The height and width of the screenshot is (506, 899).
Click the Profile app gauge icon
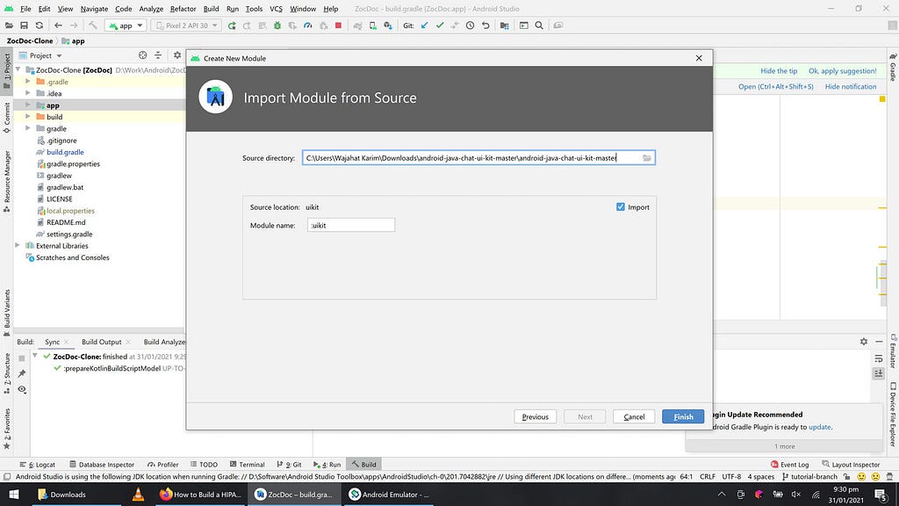coord(308,25)
